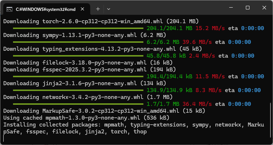This screenshot has width=273, height=145.
Task: Click the '204.1/204.1 MB' text
Action: click(x=169, y=28)
